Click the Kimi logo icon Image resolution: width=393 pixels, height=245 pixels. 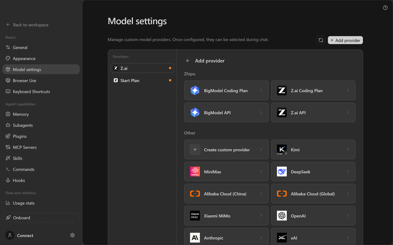(x=282, y=149)
